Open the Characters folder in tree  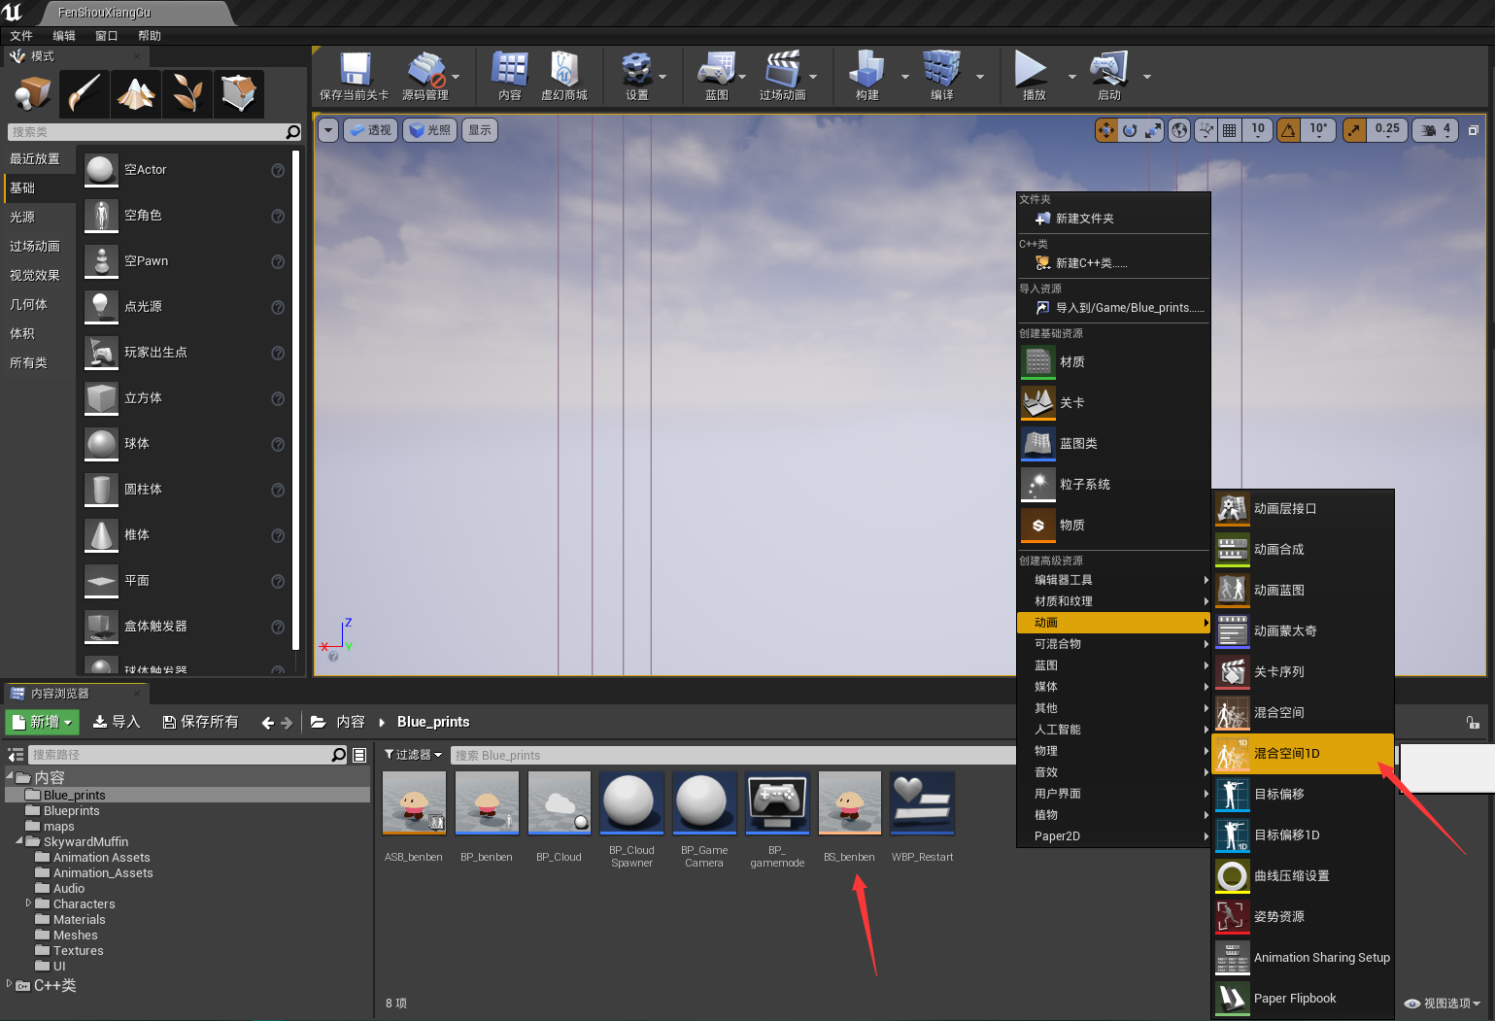pos(84,904)
